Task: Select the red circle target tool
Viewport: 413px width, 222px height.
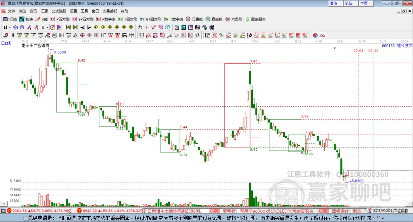Action: pyautogui.click(x=82, y=35)
